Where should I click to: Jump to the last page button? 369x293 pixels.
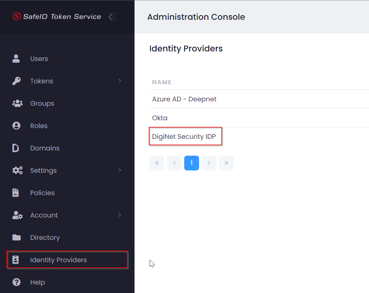tap(226, 163)
